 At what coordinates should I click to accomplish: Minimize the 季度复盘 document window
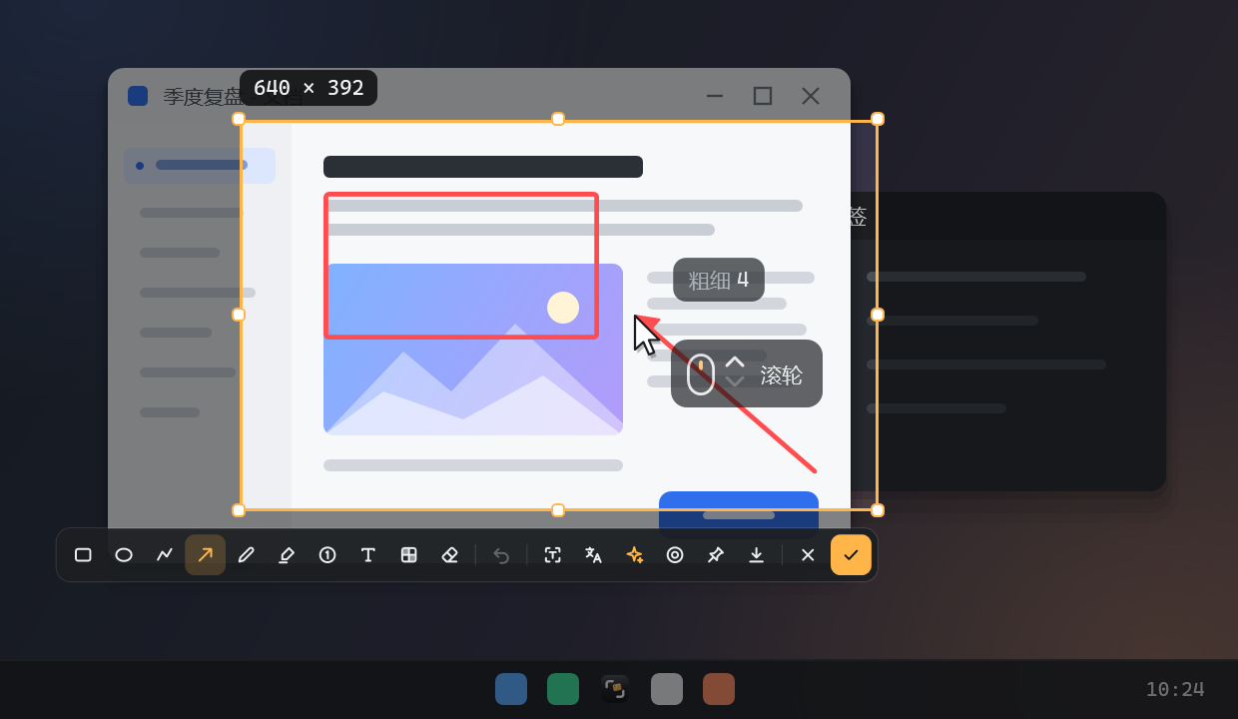715,96
